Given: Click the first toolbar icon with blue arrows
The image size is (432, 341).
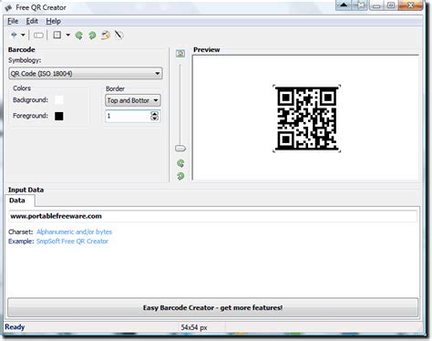Looking at the screenshot, I should click(x=14, y=35).
